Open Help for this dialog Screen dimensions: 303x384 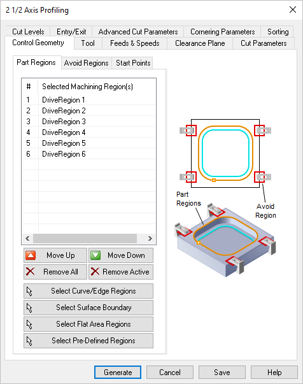274,373
